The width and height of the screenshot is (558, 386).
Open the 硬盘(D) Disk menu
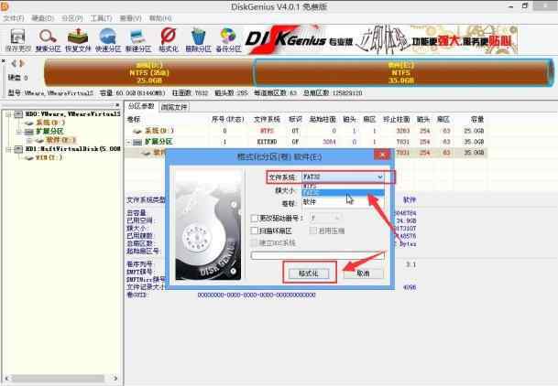[x=43, y=18]
